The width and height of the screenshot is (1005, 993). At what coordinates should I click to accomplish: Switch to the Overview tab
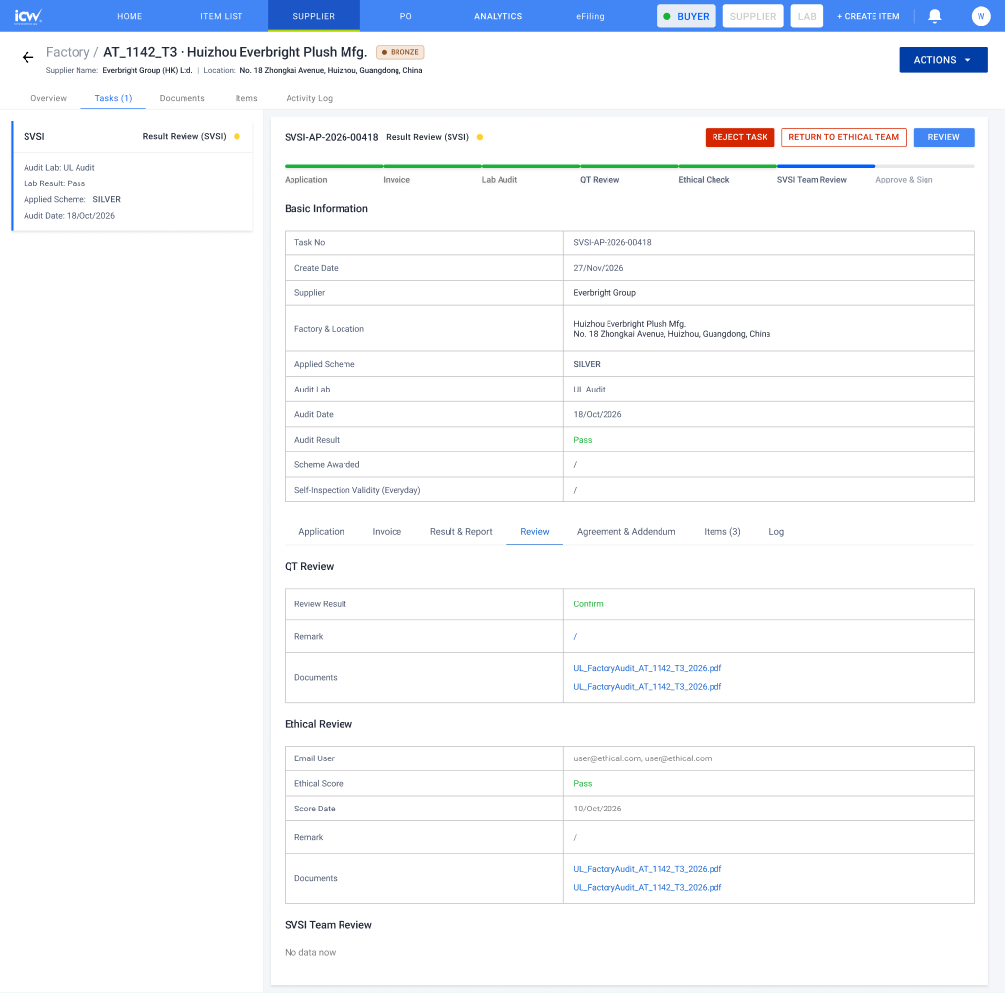[x=49, y=98]
